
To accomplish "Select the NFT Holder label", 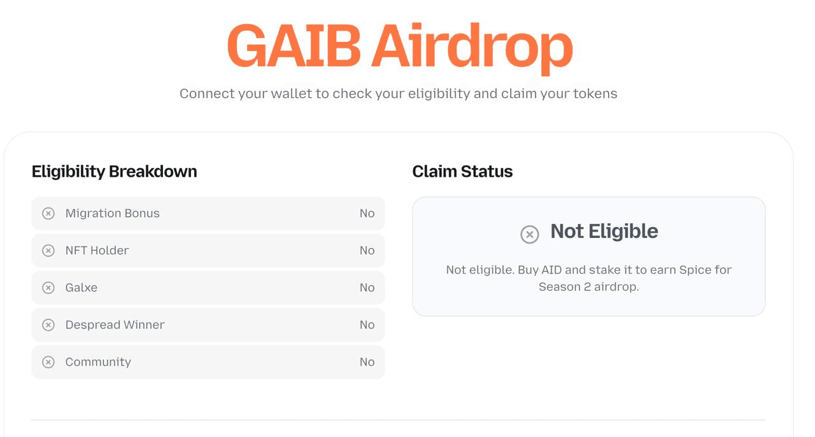I will pos(97,251).
